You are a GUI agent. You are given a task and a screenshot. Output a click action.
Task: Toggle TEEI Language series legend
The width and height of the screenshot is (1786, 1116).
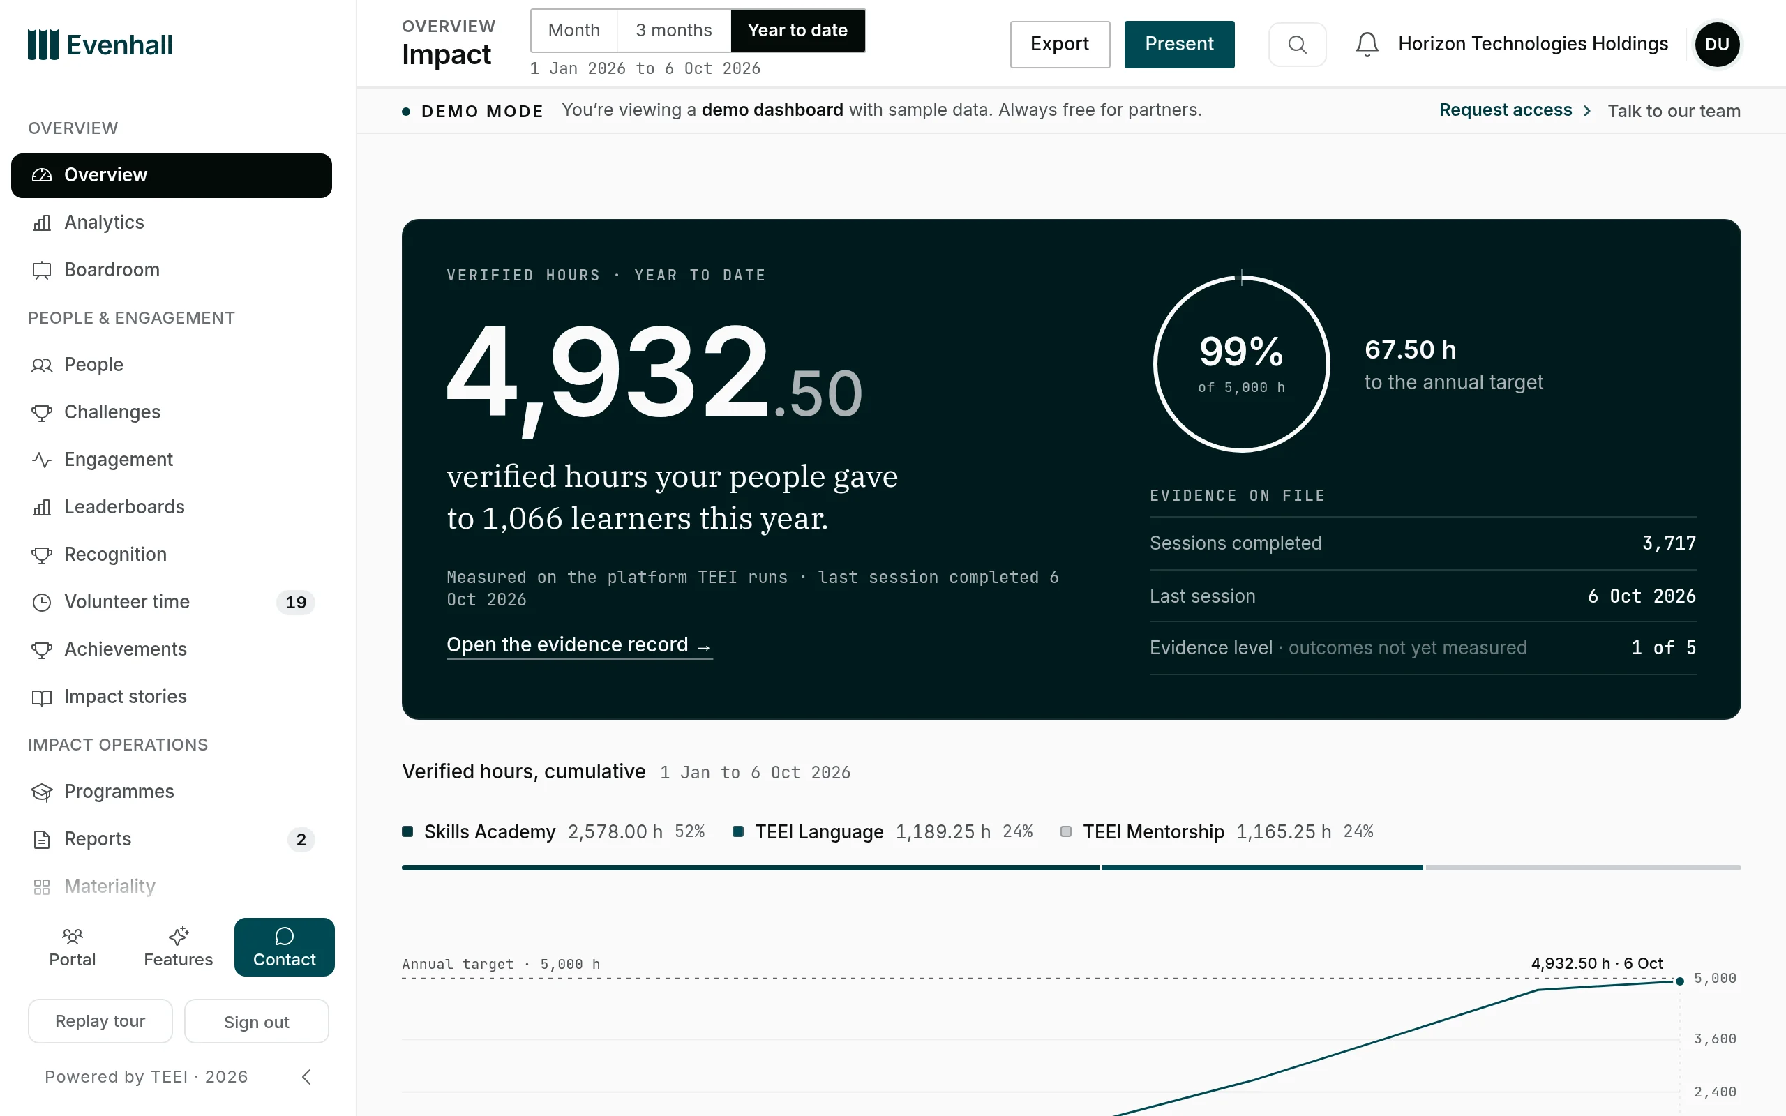click(882, 832)
